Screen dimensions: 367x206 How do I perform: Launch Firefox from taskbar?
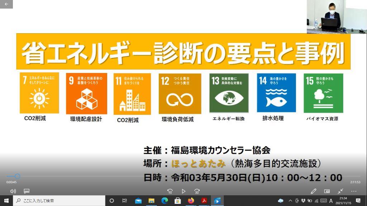coord(191,201)
